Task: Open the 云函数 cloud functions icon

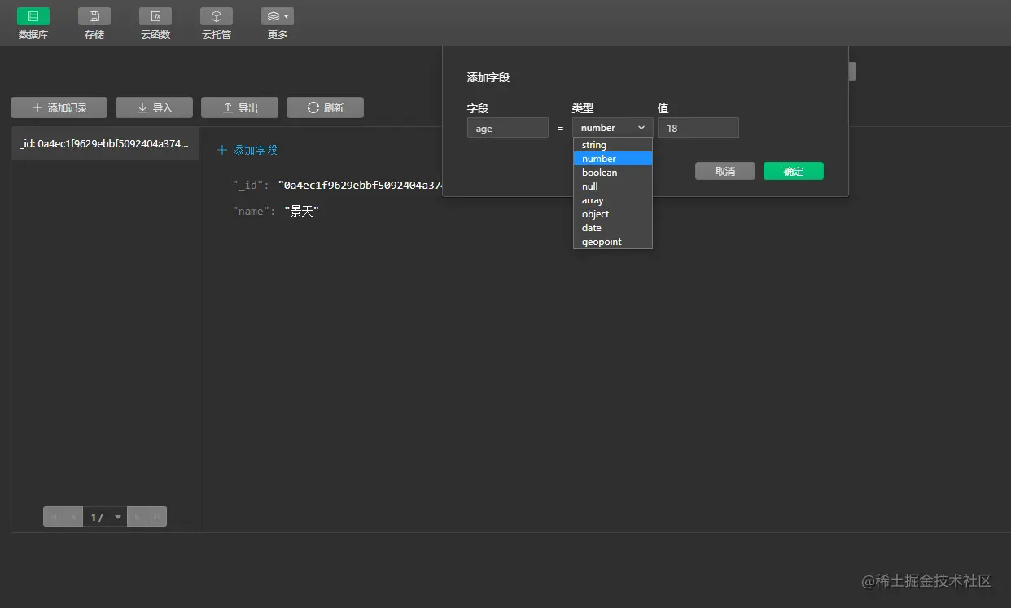Action: coord(155,16)
